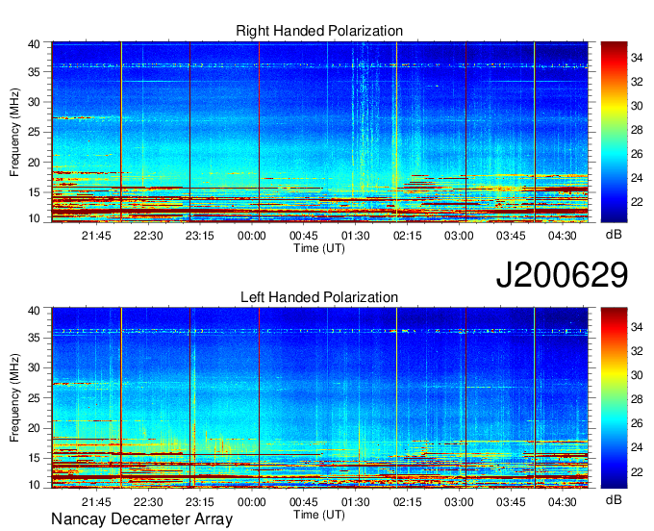Click the "Time (UT)" label under the Left Handed plot

(x=319, y=515)
